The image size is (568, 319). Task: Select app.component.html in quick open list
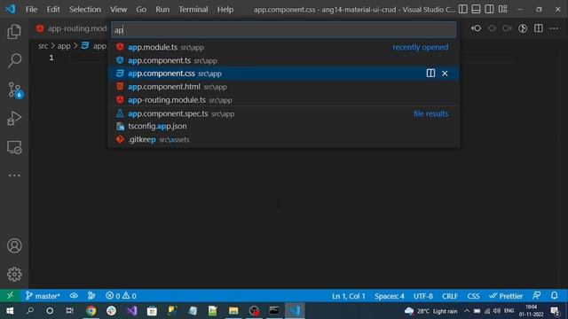point(284,87)
